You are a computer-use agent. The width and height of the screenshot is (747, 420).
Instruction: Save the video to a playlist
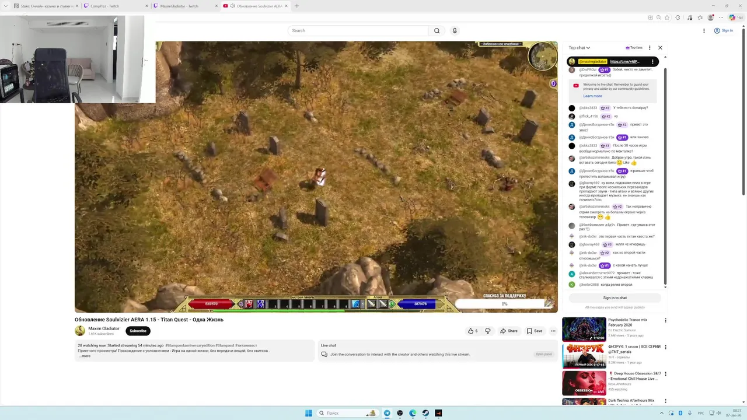click(x=535, y=331)
